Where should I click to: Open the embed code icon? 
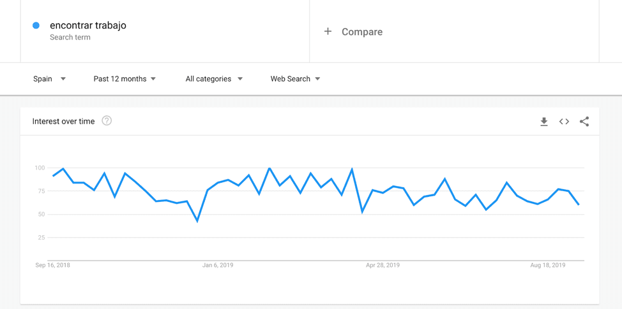click(x=564, y=122)
